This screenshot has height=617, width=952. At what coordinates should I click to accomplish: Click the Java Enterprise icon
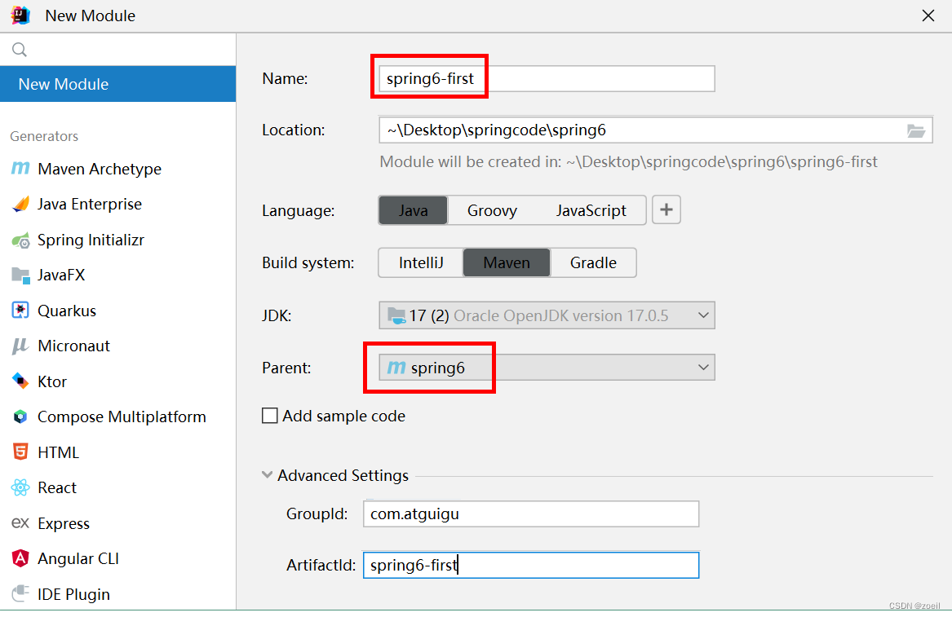pos(20,204)
